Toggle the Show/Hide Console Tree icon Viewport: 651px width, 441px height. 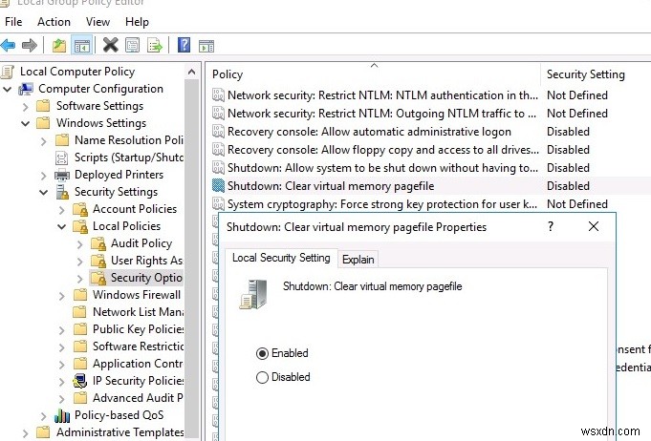[82, 45]
